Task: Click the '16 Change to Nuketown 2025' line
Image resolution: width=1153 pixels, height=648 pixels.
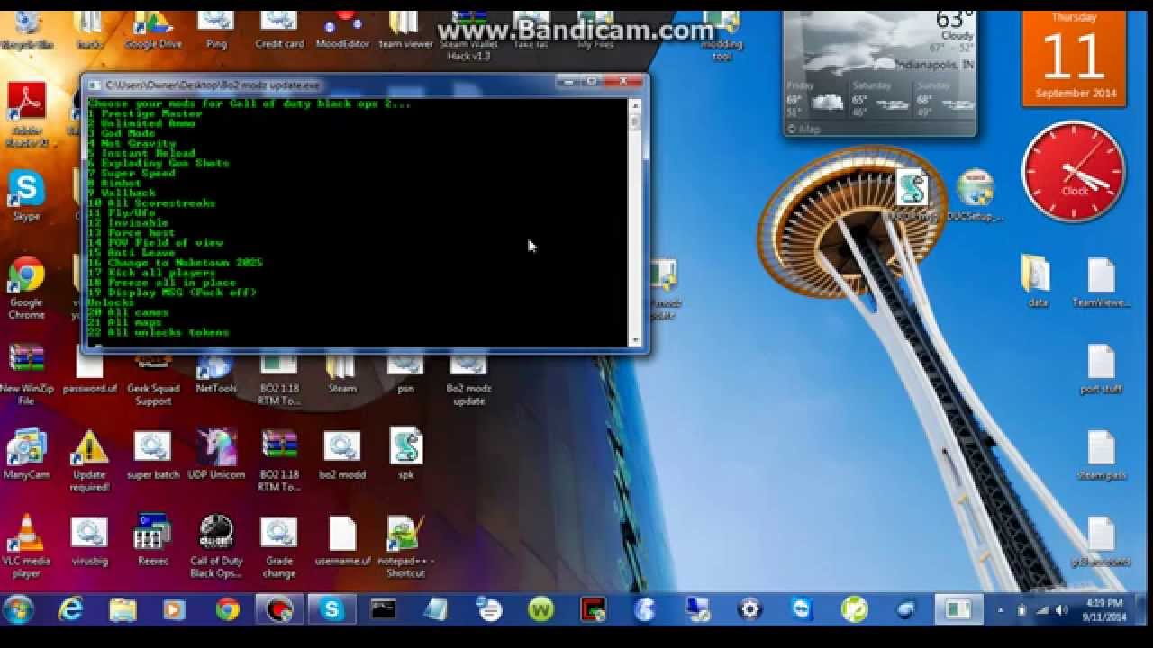Action: tap(176, 263)
